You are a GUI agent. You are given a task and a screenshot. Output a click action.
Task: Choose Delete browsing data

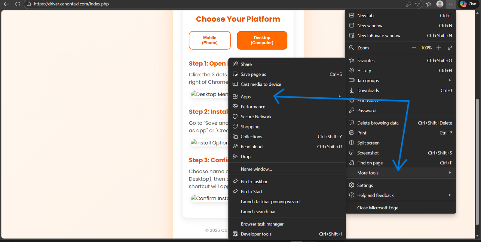click(401, 123)
